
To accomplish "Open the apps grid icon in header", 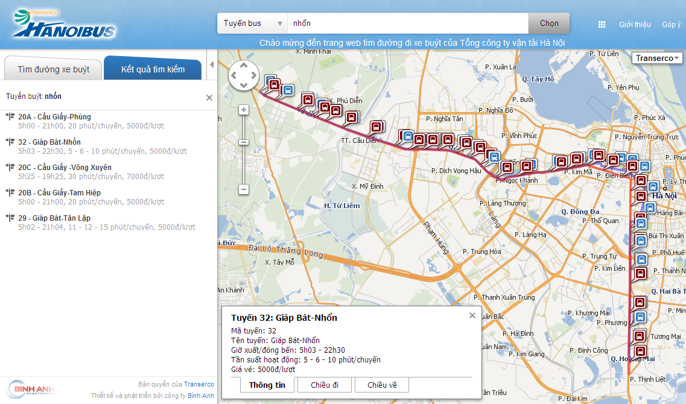I will pyautogui.click(x=602, y=25).
